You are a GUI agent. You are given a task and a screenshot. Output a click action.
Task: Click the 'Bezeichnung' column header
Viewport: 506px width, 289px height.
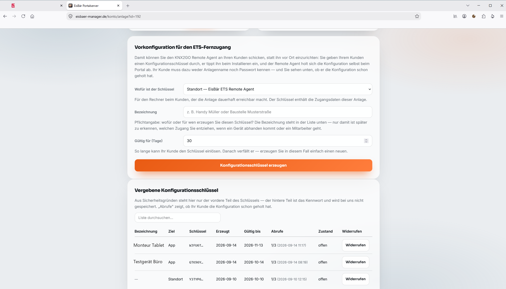point(146,231)
